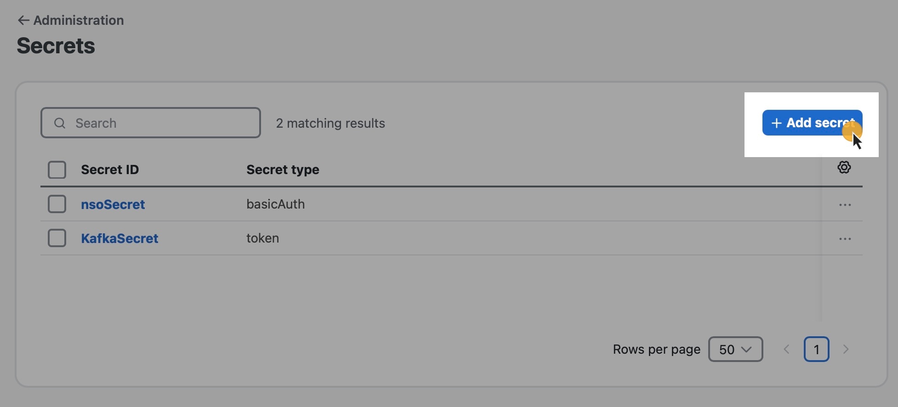Tick the select-all checkbox in the header

pyautogui.click(x=57, y=170)
